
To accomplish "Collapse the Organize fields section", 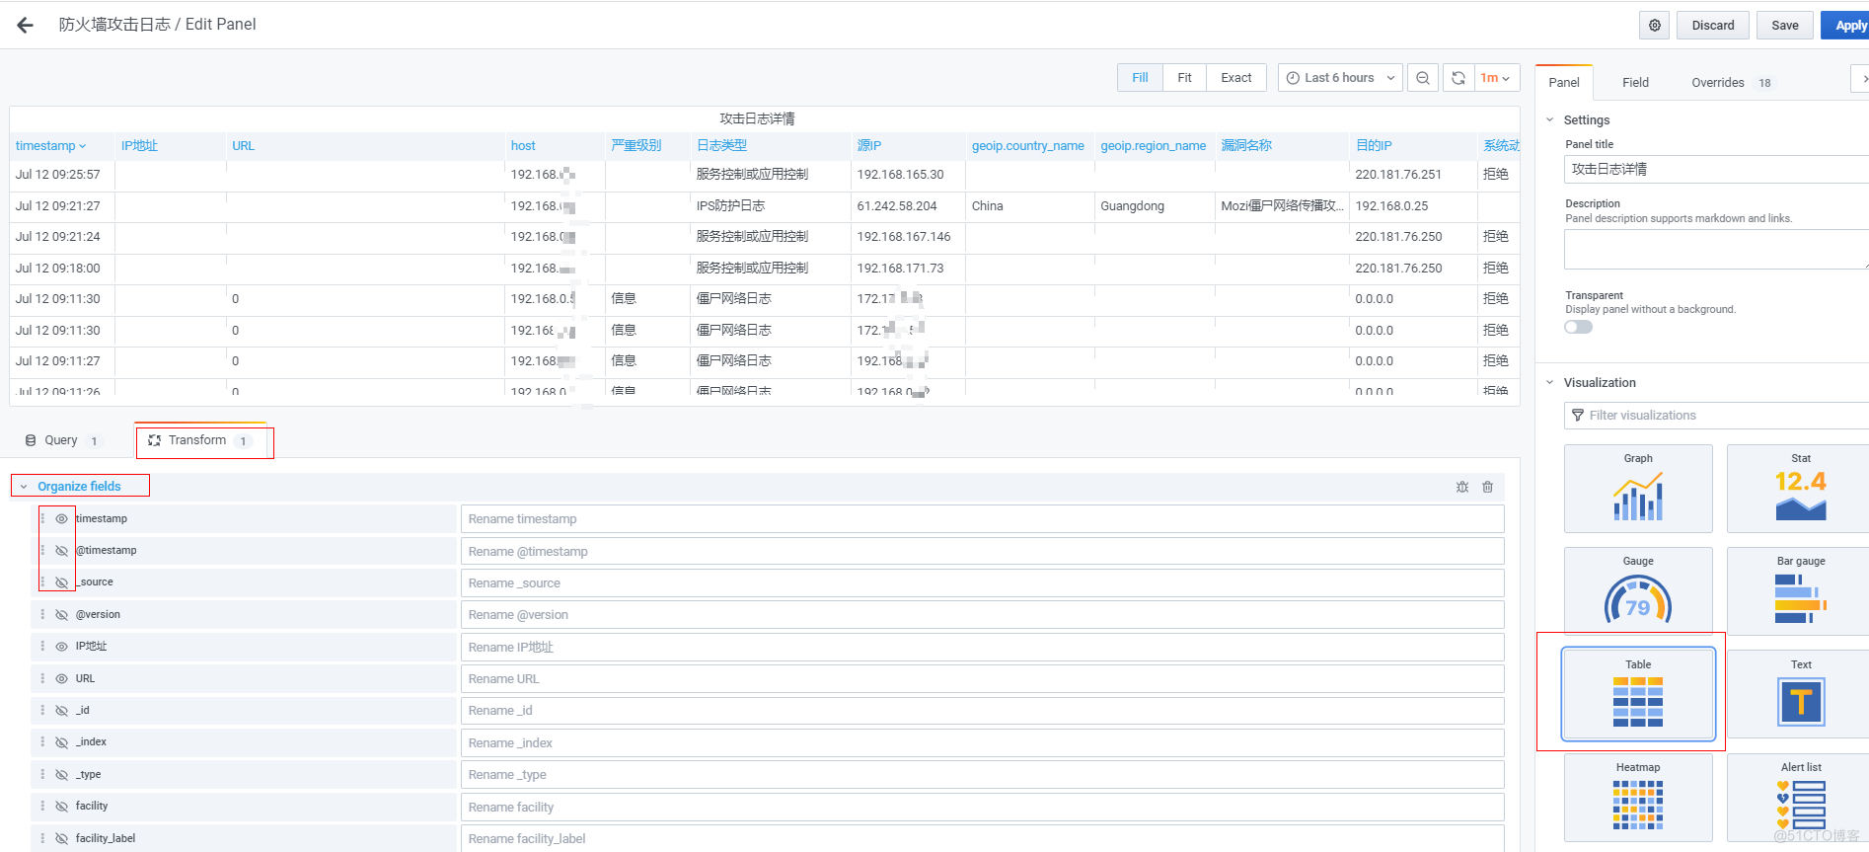I will (x=25, y=487).
